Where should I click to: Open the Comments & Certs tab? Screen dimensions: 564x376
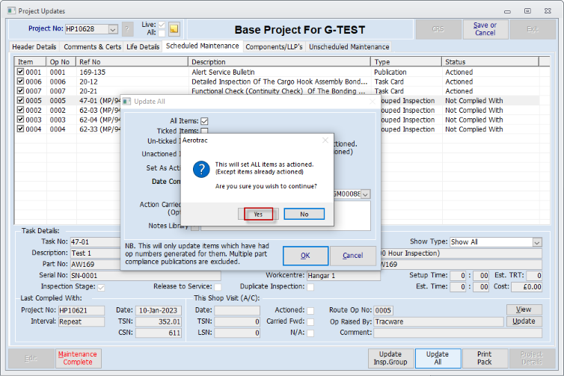pos(93,47)
